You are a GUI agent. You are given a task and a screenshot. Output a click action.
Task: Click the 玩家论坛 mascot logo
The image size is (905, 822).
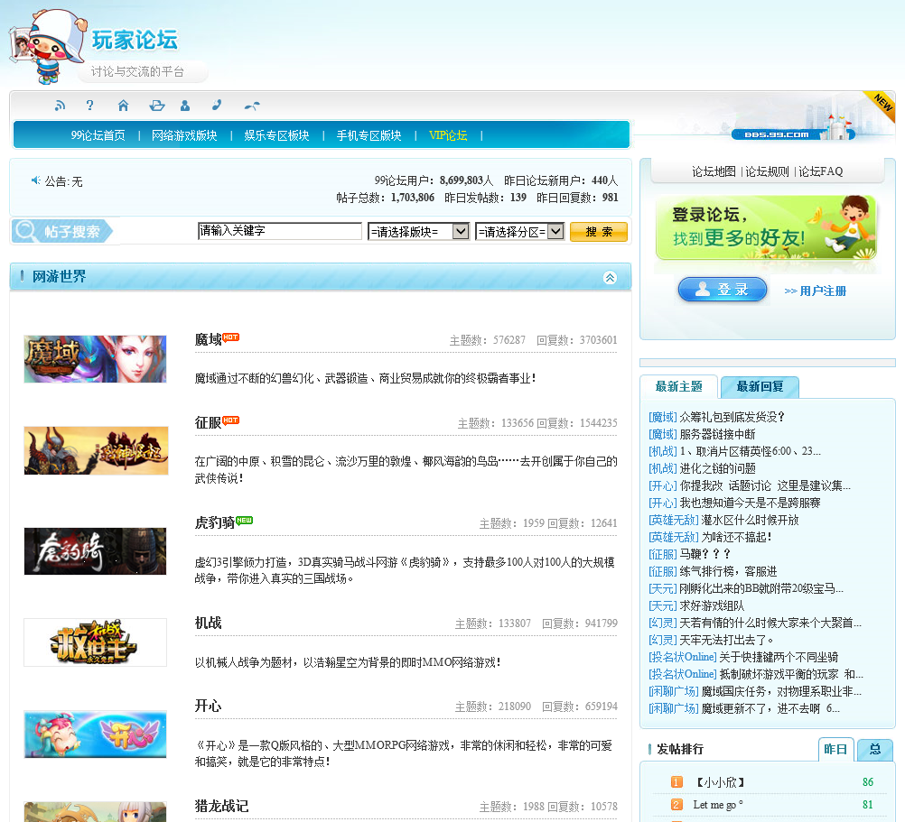click(49, 45)
